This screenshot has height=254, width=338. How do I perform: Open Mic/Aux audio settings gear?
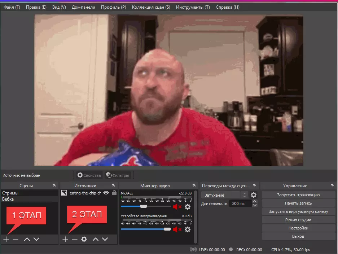pyautogui.click(x=188, y=207)
